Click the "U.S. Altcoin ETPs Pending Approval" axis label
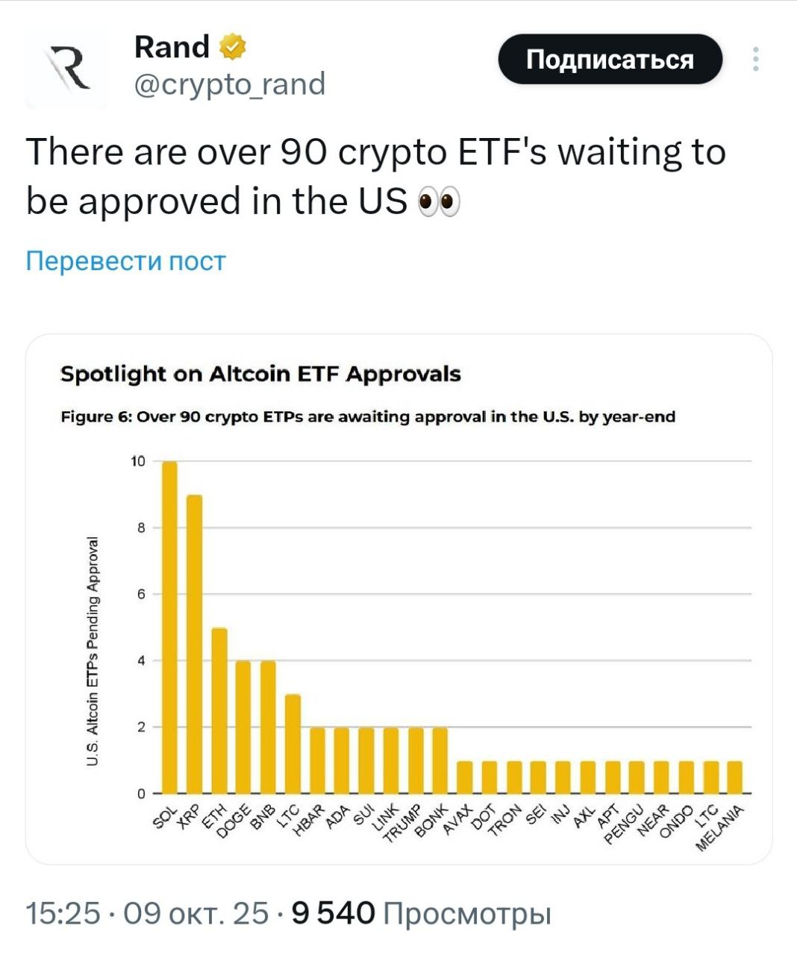The image size is (797, 955). pos(93,651)
